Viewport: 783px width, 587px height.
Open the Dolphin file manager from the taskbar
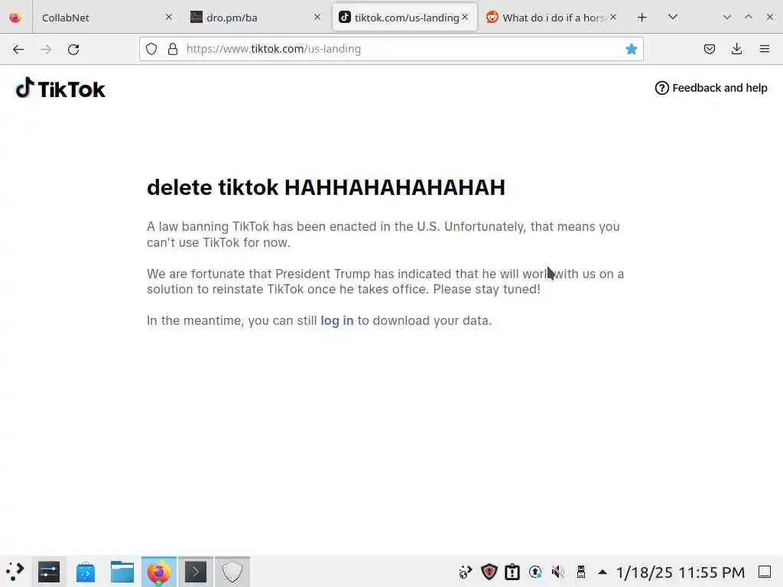pos(122,572)
